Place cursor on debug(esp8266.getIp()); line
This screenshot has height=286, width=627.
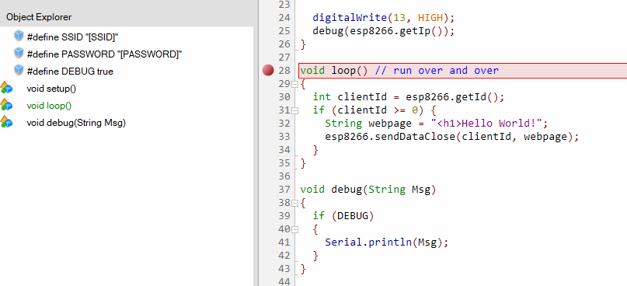(x=384, y=31)
